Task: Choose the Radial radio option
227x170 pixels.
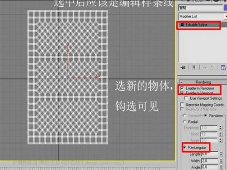Action: tap(184, 122)
